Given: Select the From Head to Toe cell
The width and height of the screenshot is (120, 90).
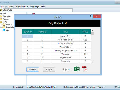Looking at the screenshot, I should click(x=65, y=40).
